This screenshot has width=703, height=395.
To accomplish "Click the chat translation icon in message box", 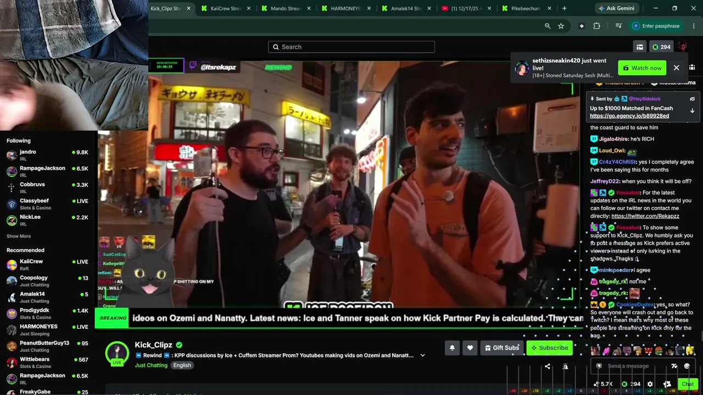I will coord(674,366).
